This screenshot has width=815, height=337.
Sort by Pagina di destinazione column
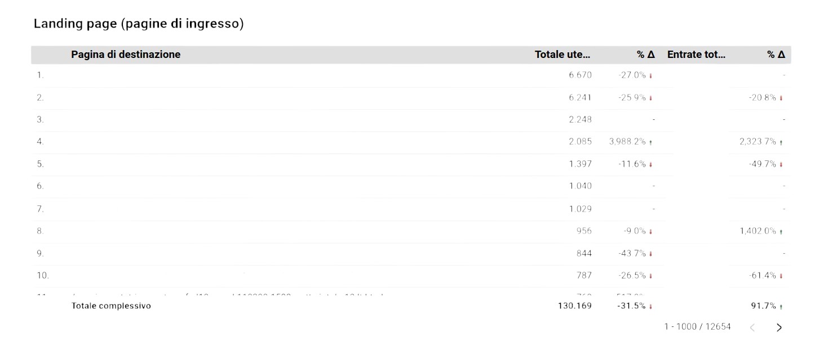[x=126, y=55]
